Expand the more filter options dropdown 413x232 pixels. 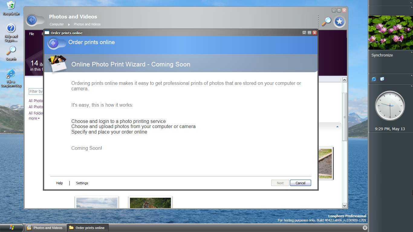tap(34, 118)
